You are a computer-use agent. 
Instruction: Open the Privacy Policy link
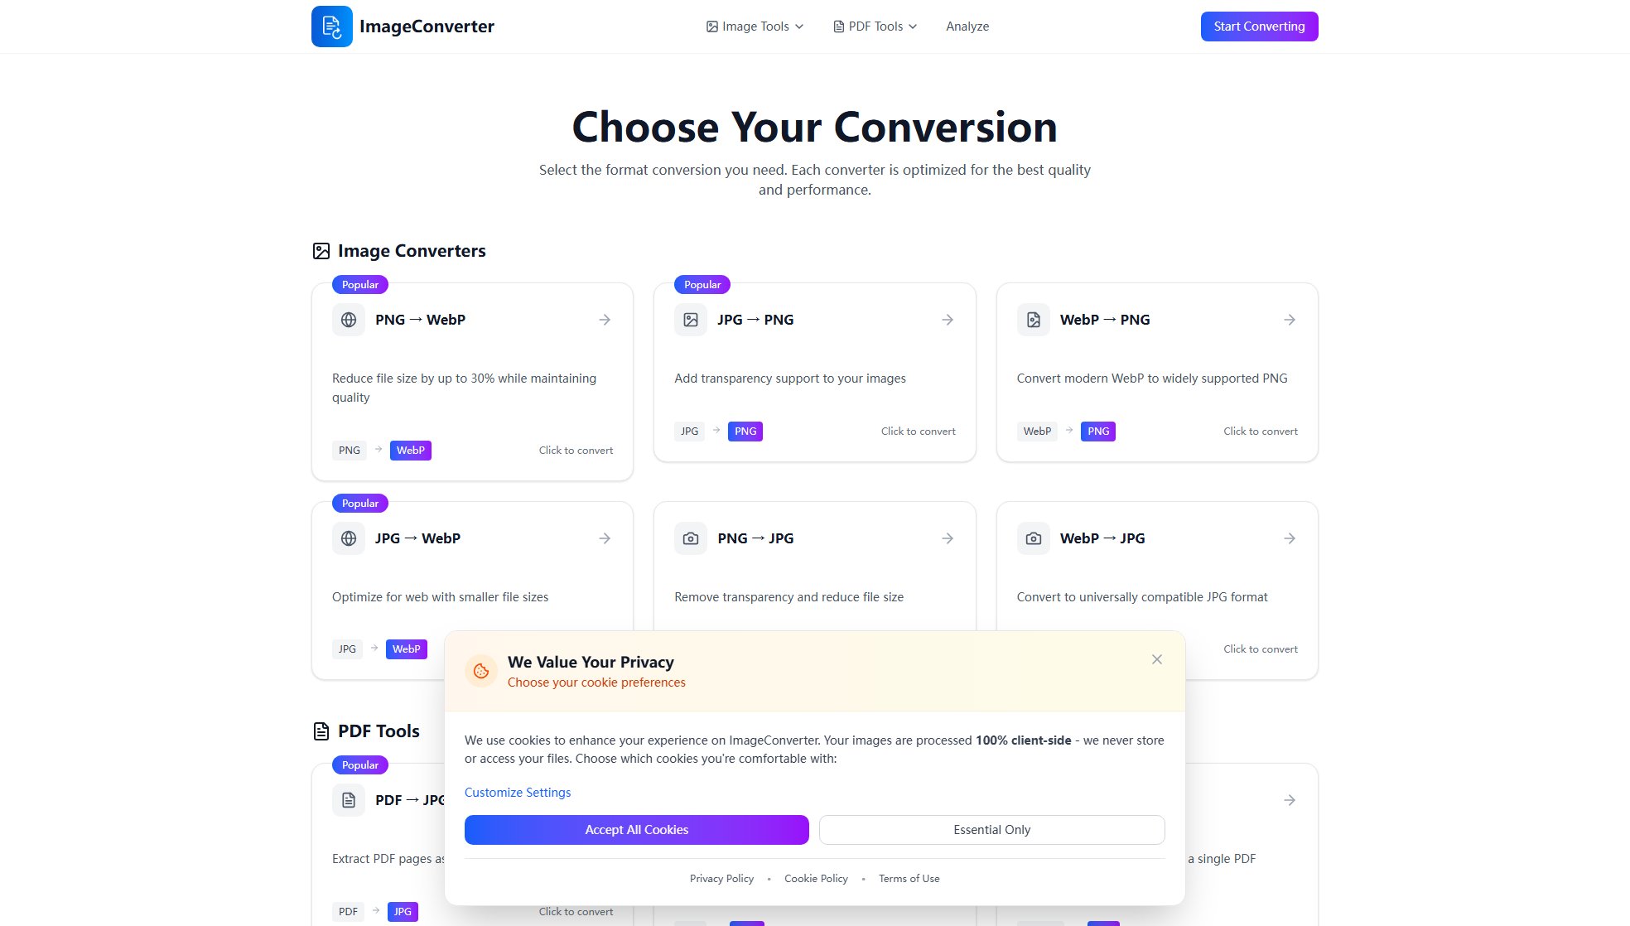point(721,879)
